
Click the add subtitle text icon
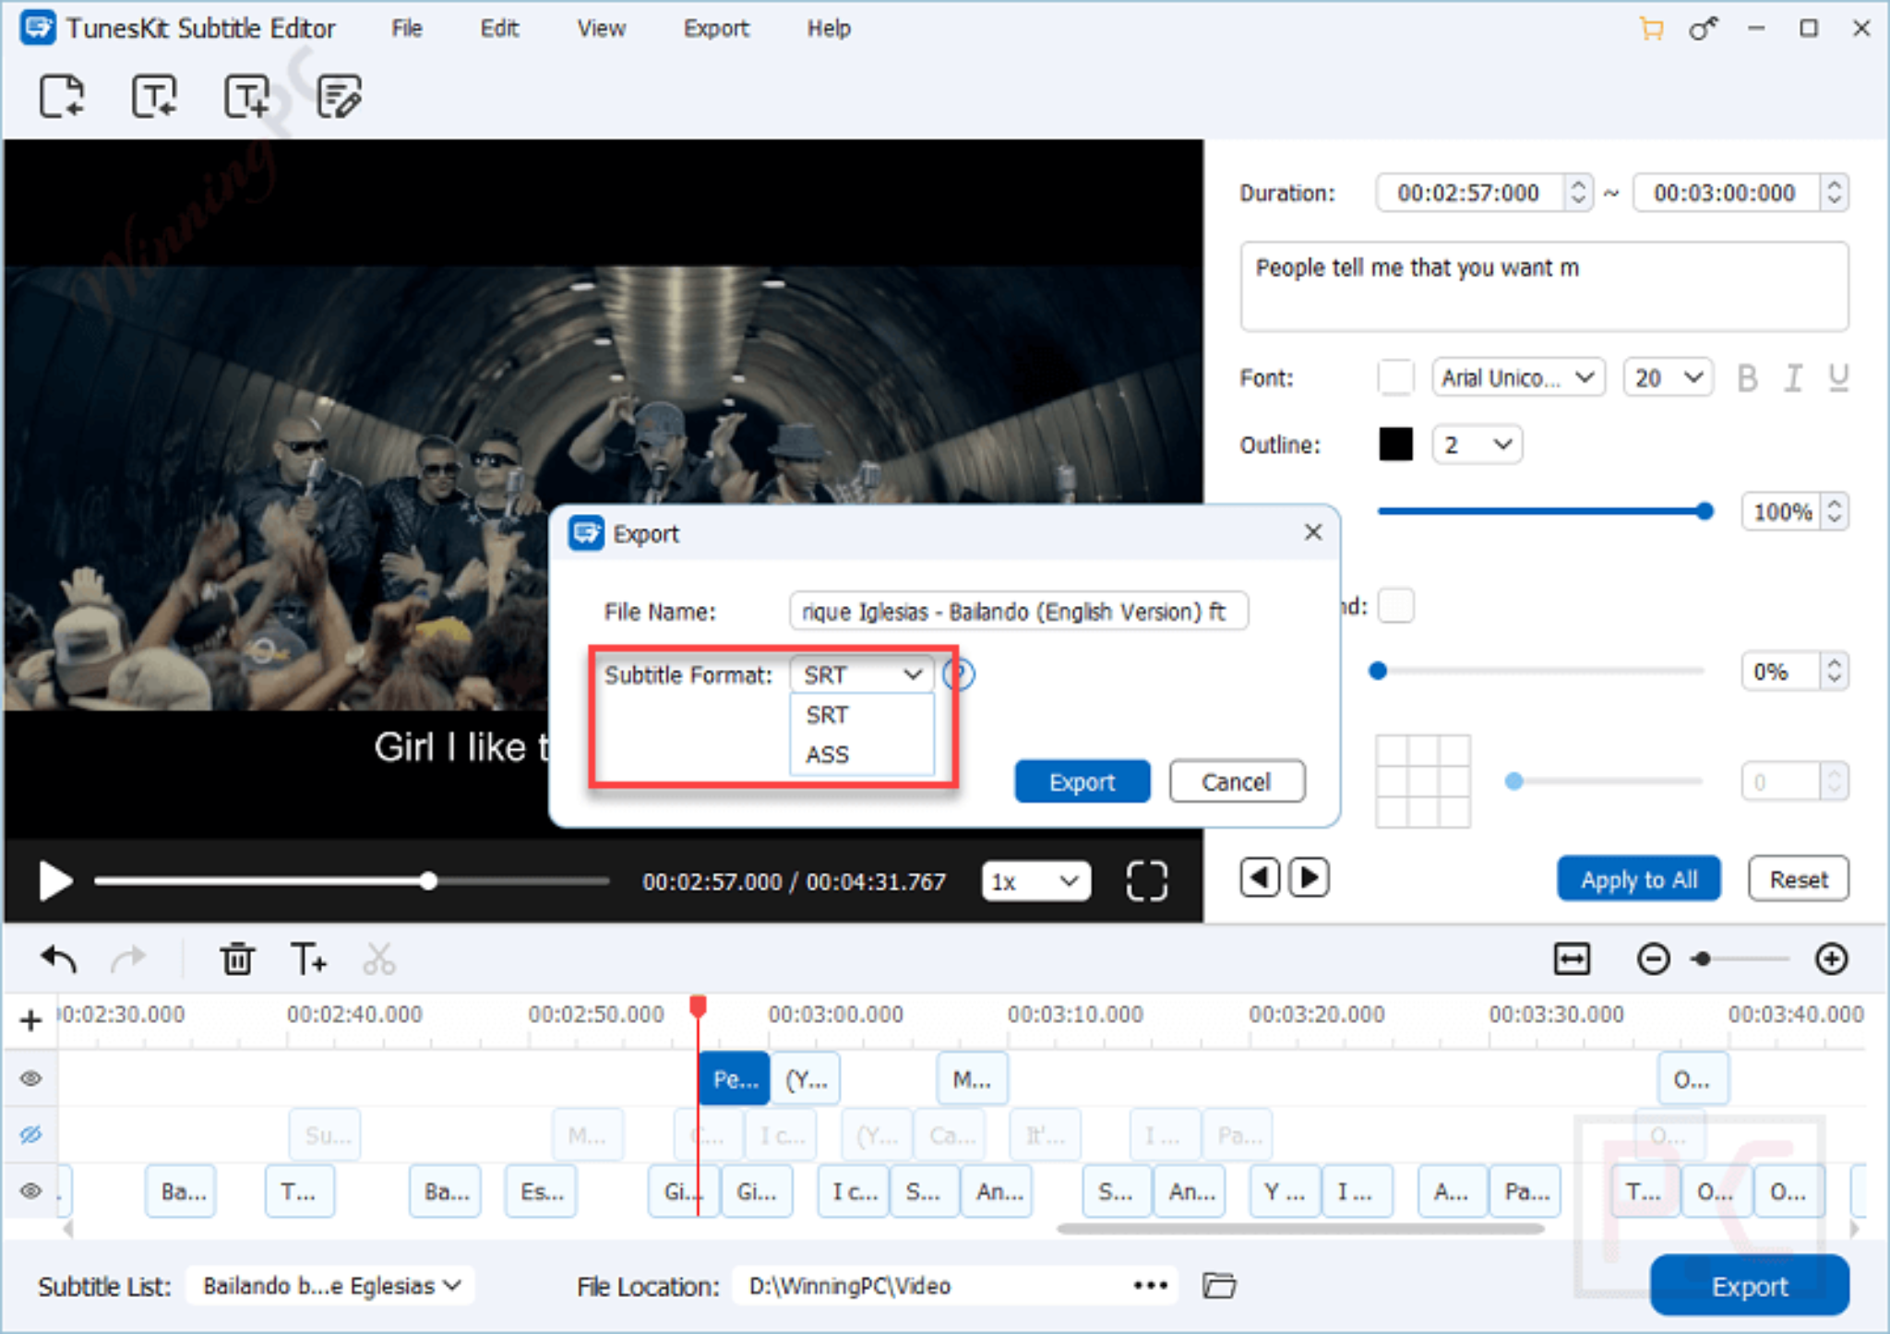coord(153,96)
